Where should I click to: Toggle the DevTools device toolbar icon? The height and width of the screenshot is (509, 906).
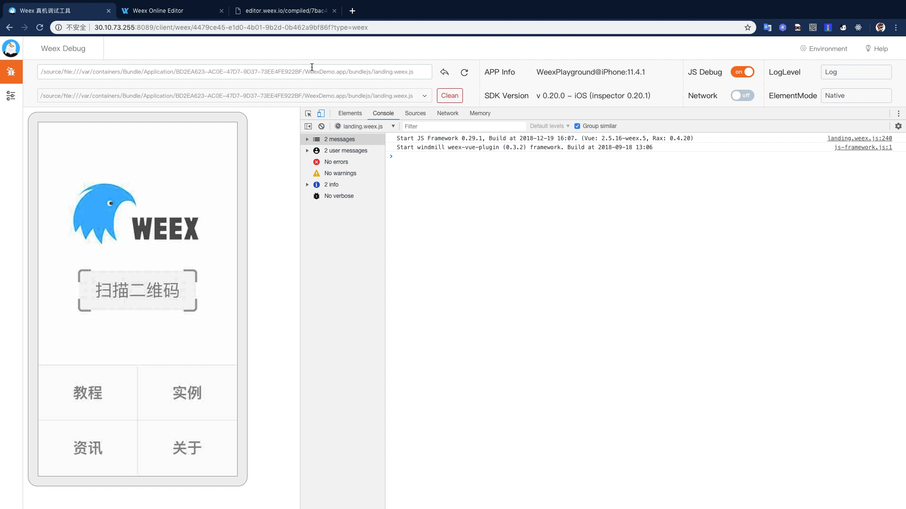[x=321, y=113]
